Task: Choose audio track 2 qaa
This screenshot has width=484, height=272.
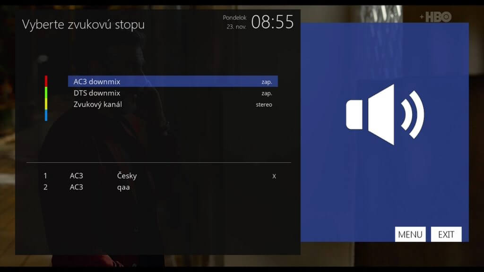Action: coord(123,187)
